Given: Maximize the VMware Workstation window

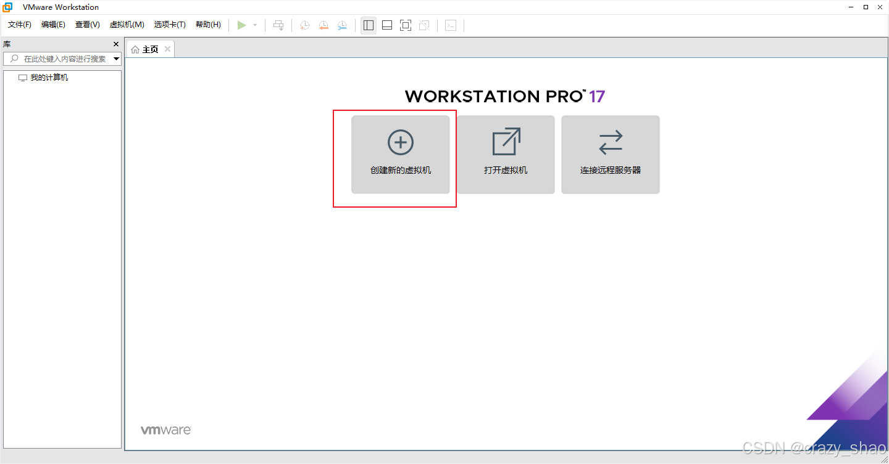Looking at the screenshot, I should click(x=866, y=7).
